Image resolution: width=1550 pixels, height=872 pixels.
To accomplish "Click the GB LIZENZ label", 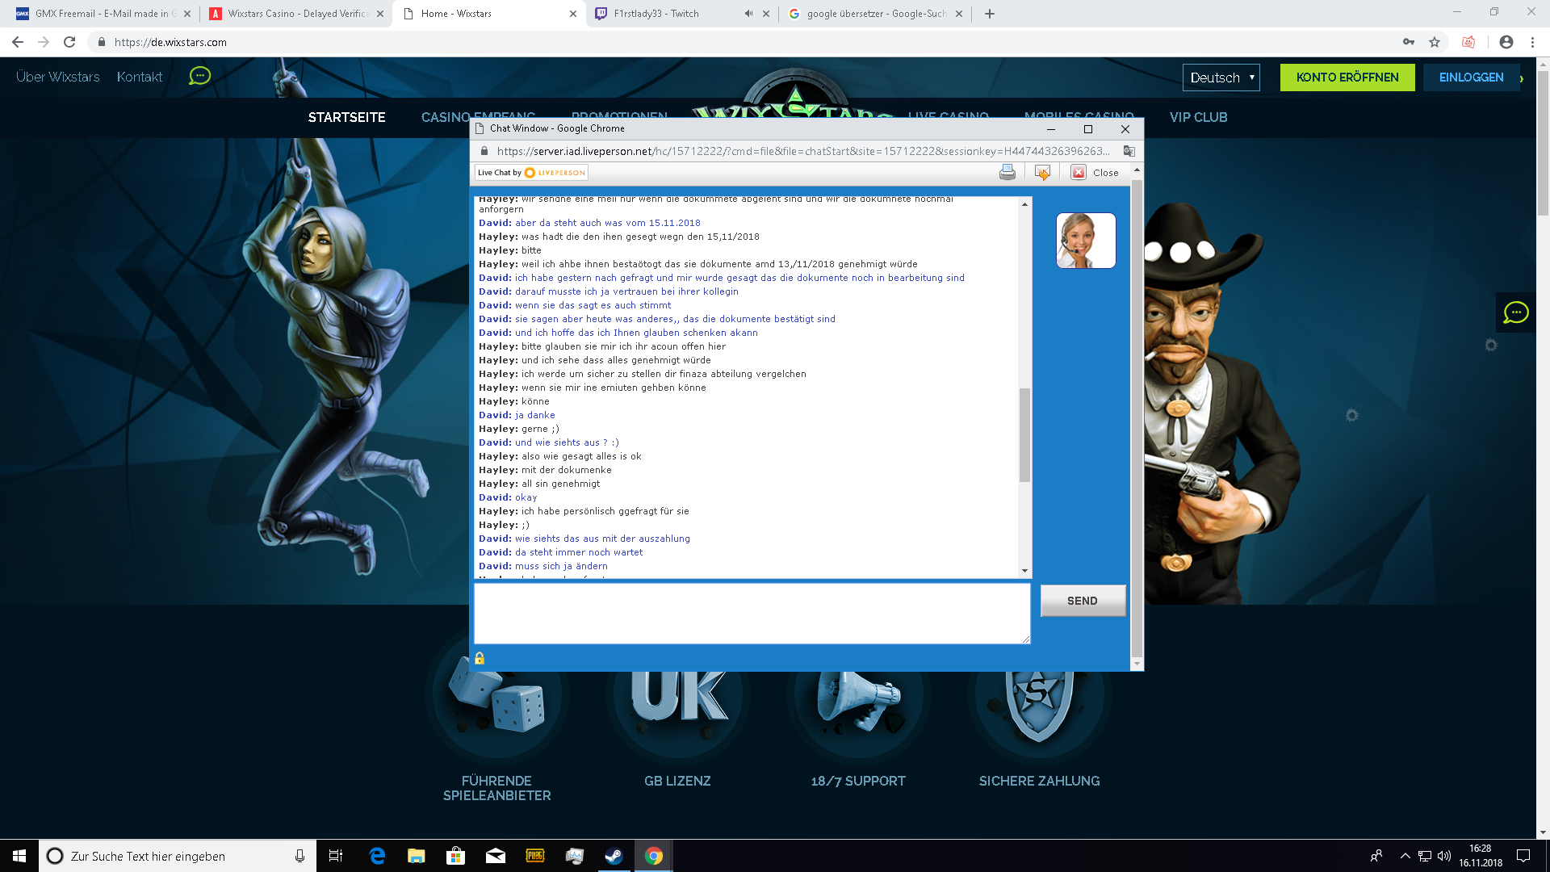I will click(677, 781).
